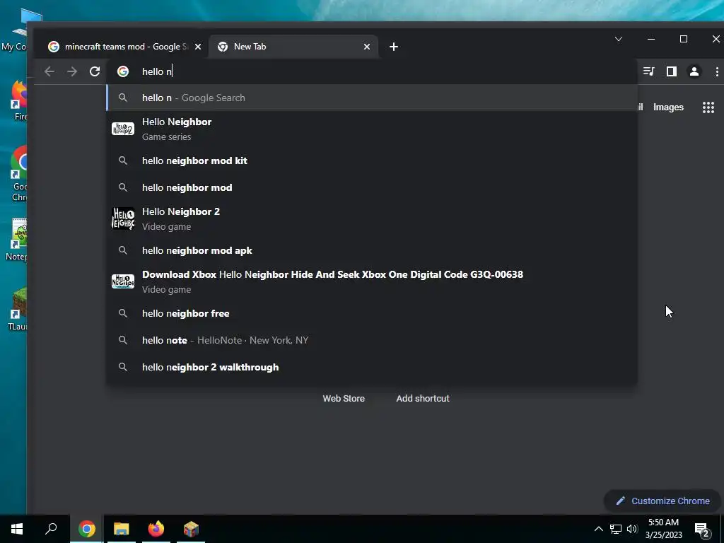Open File Explorer from the taskbar

pos(122,529)
